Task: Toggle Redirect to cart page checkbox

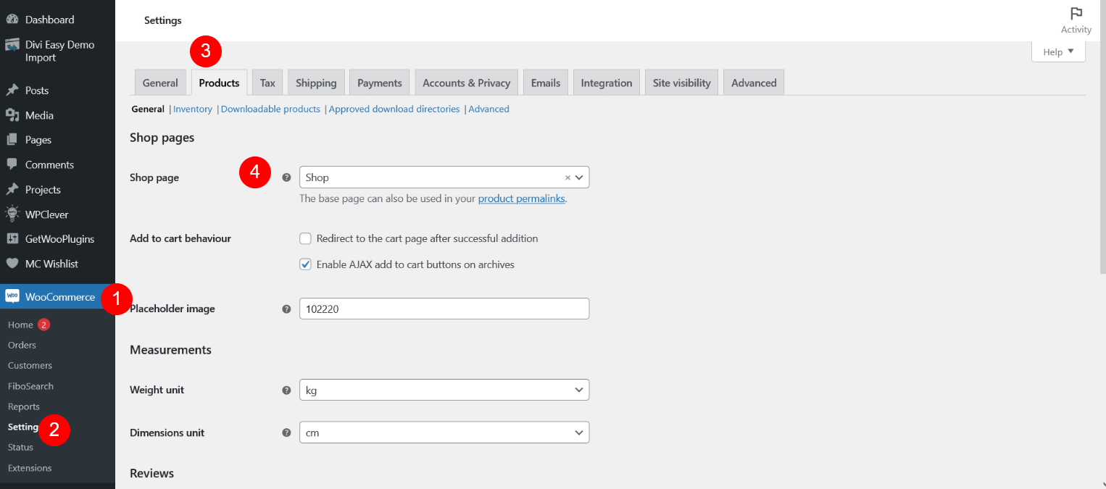Action: [305, 238]
